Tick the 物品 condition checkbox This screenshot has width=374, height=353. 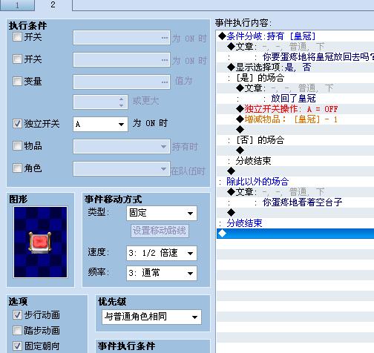17,145
